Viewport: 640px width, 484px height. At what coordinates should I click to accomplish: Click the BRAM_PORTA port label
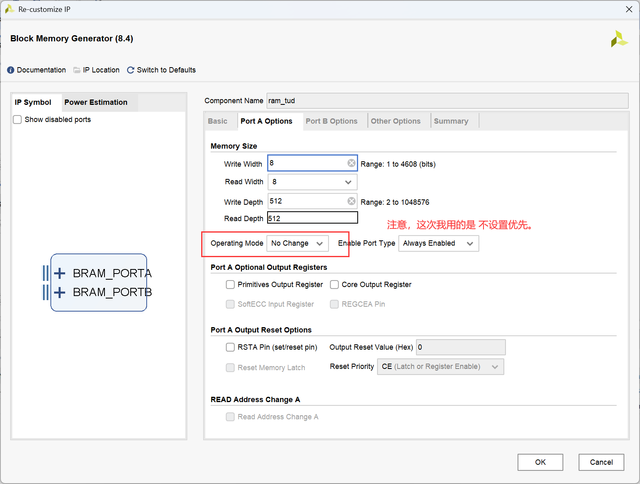[112, 273]
